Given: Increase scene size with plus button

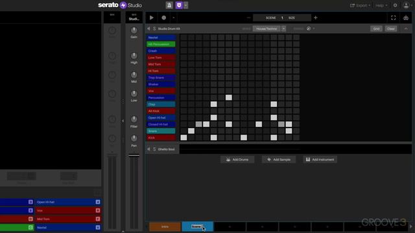Looking at the screenshot, I should point(316,17).
